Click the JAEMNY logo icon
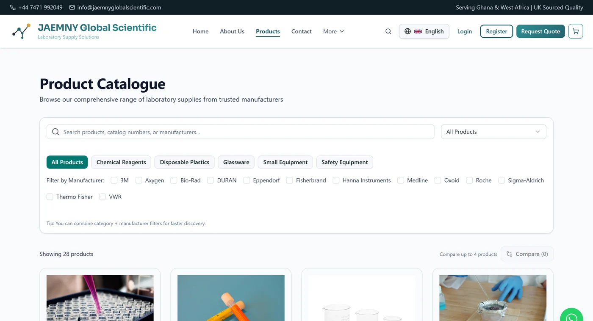 tap(21, 31)
